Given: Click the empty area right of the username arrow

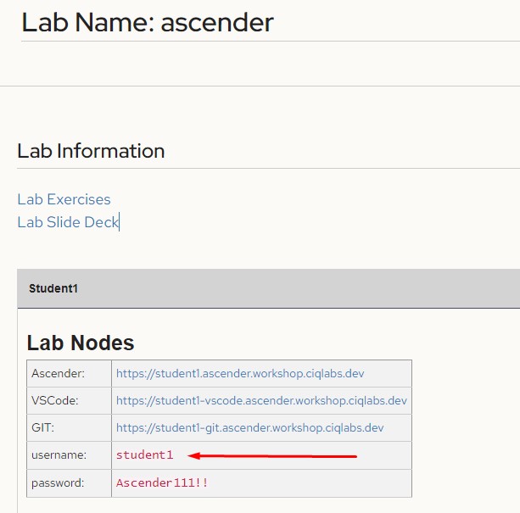Looking at the screenshot, I should tap(386, 455).
